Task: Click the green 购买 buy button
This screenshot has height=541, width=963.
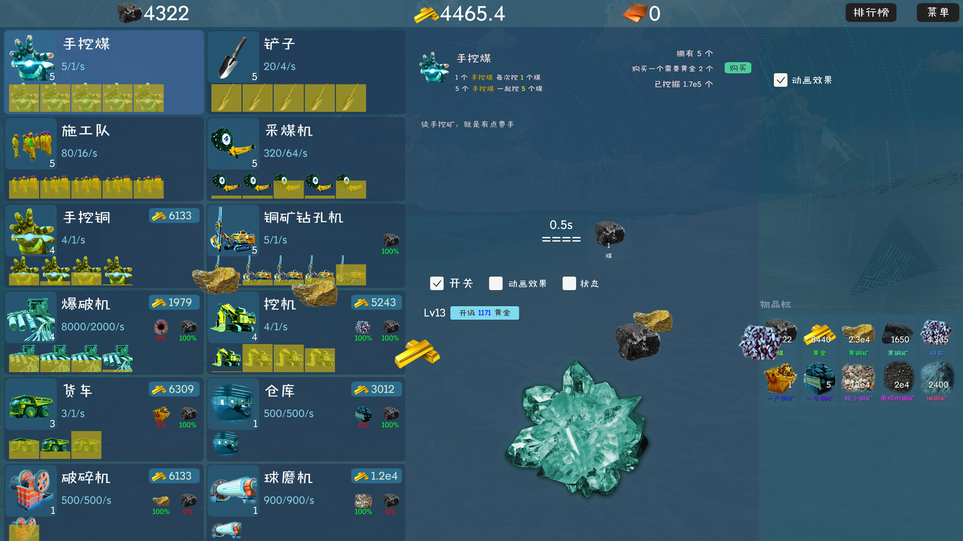Action: (x=737, y=68)
